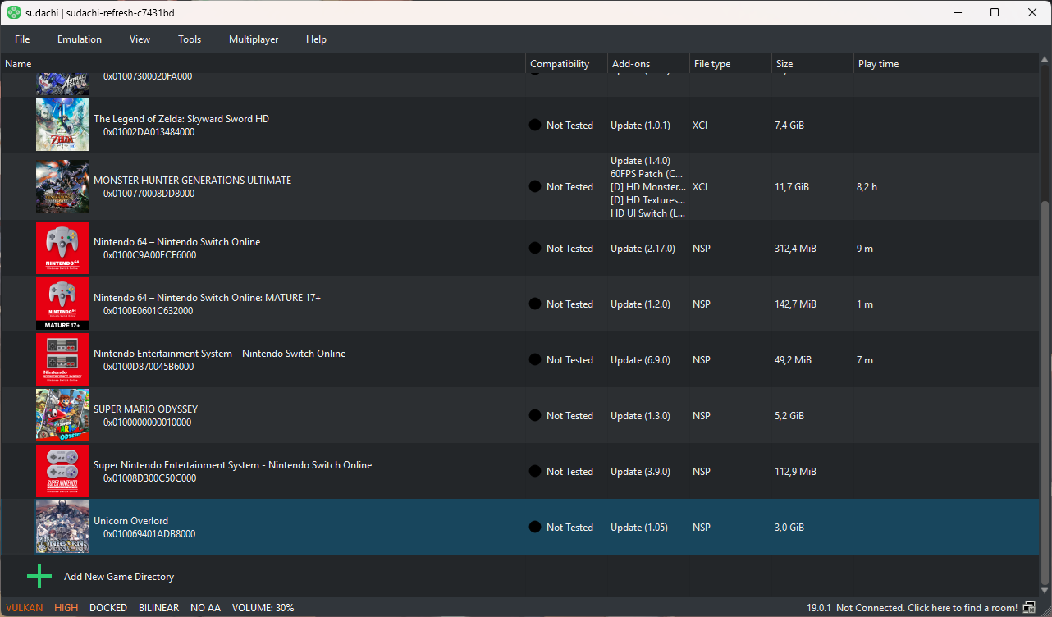The image size is (1052, 617).
Task: Click the sudachi app logo in title bar
Action: 14,13
